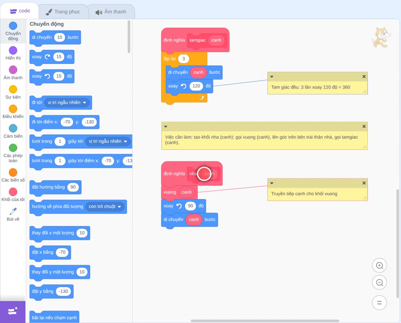Click the add extension button
The image size is (401, 323).
tap(13, 312)
